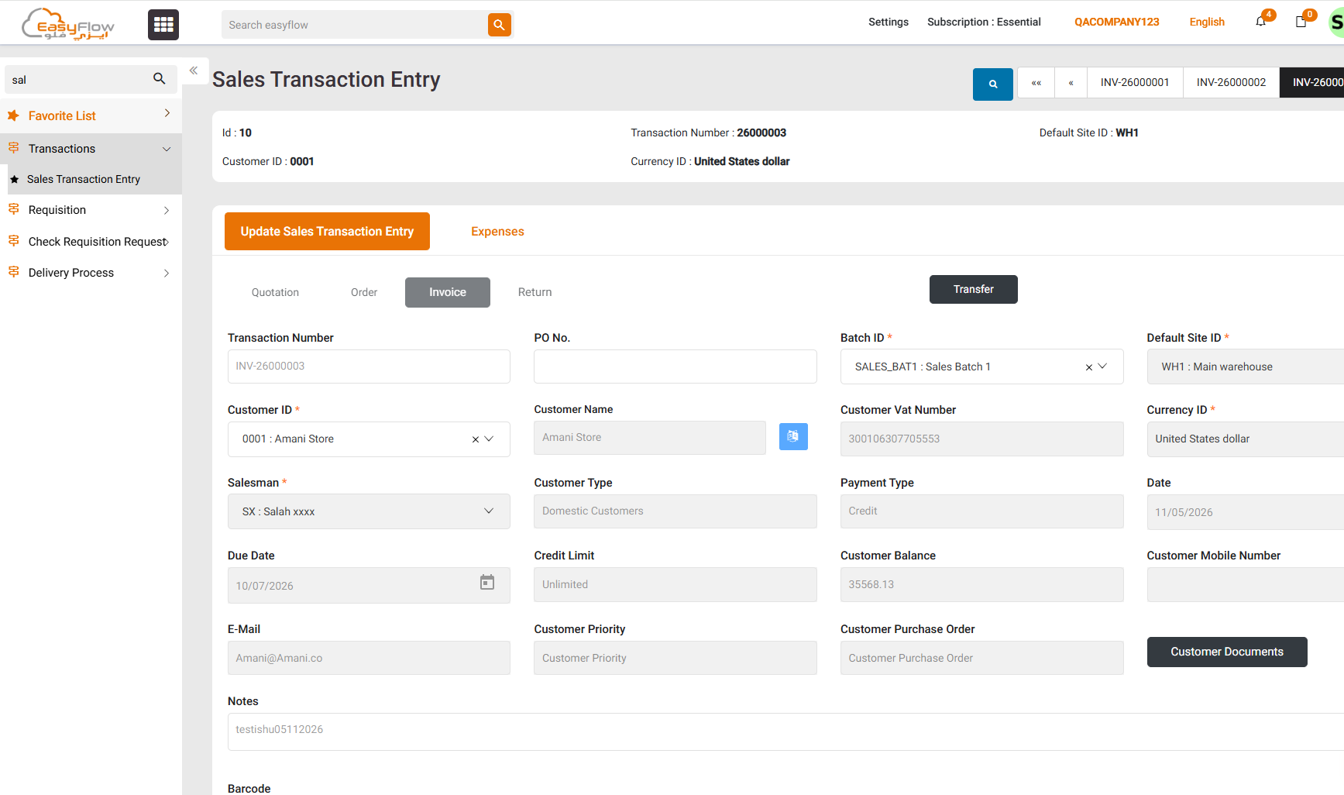
Task: Expand the Delivery Process menu
Action: click(167, 273)
